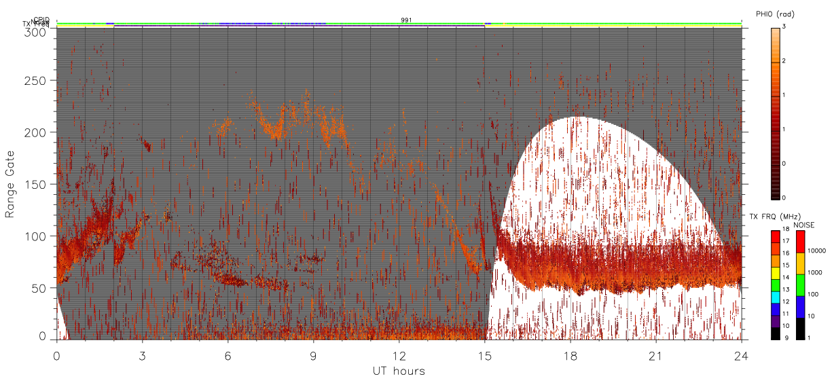This screenshot has width=834, height=385.
Task: Click the '18' tick on UT hours axis
Action: (x=570, y=355)
